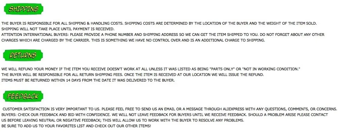Click 'SHIPPING WILL NOT TAKE PLACE UNTIL PAYMENT' line
Viewport: 340px width, 132px height.
(x=58, y=29)
